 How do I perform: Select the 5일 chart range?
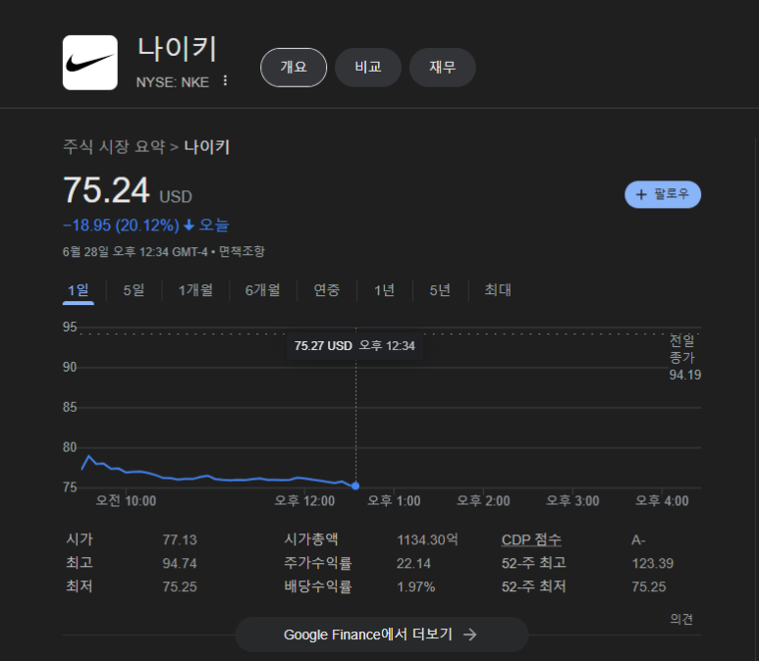(135, 290)
